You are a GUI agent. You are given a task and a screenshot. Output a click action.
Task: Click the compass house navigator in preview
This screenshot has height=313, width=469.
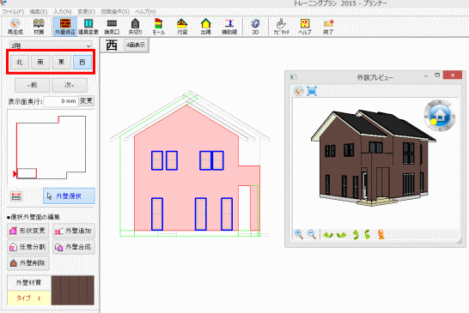click(440, 115)
